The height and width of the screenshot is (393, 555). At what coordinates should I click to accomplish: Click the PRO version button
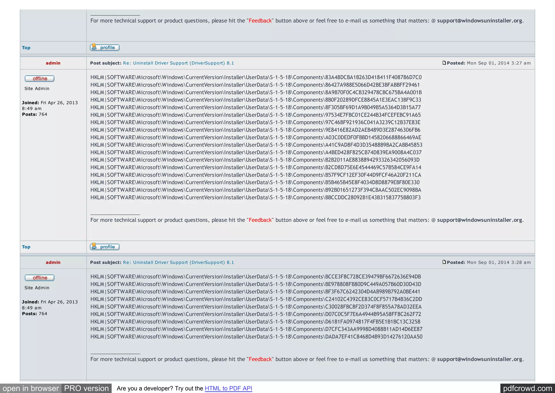pyautogui.click(x=86, y=388)
